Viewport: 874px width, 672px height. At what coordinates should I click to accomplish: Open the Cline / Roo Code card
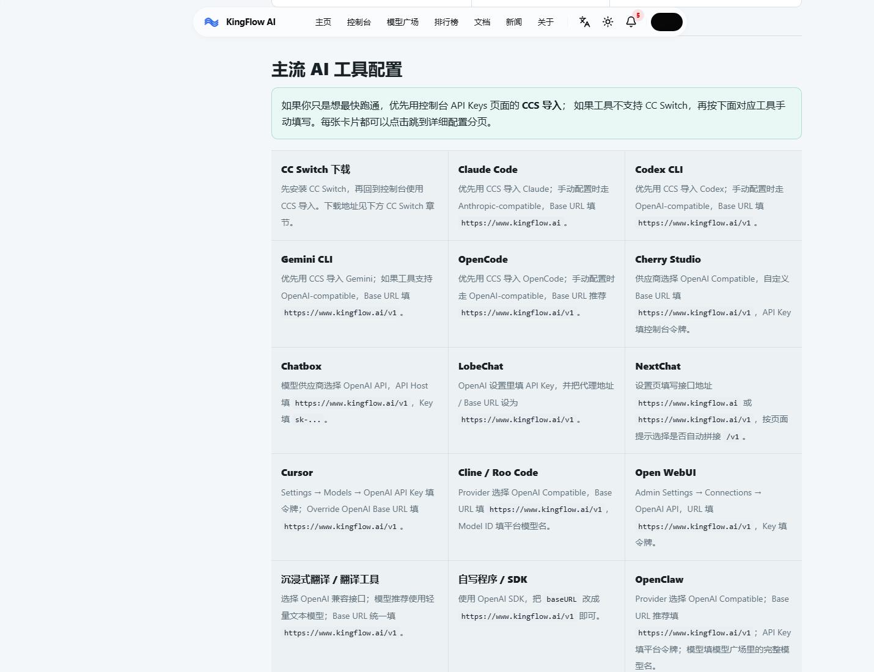point(537,507)
